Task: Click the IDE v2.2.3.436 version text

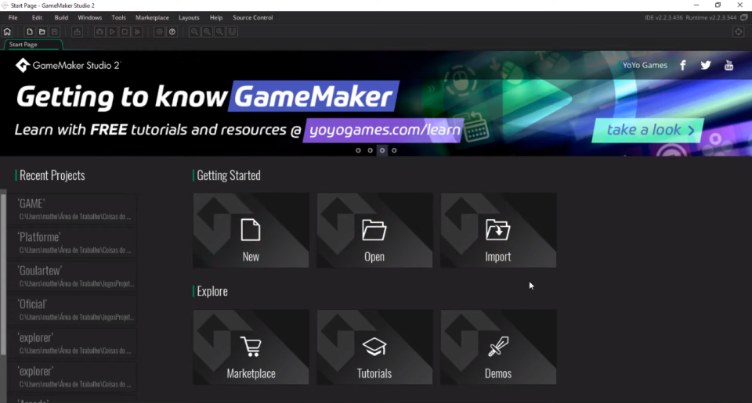Action: (x=663, y=17)
